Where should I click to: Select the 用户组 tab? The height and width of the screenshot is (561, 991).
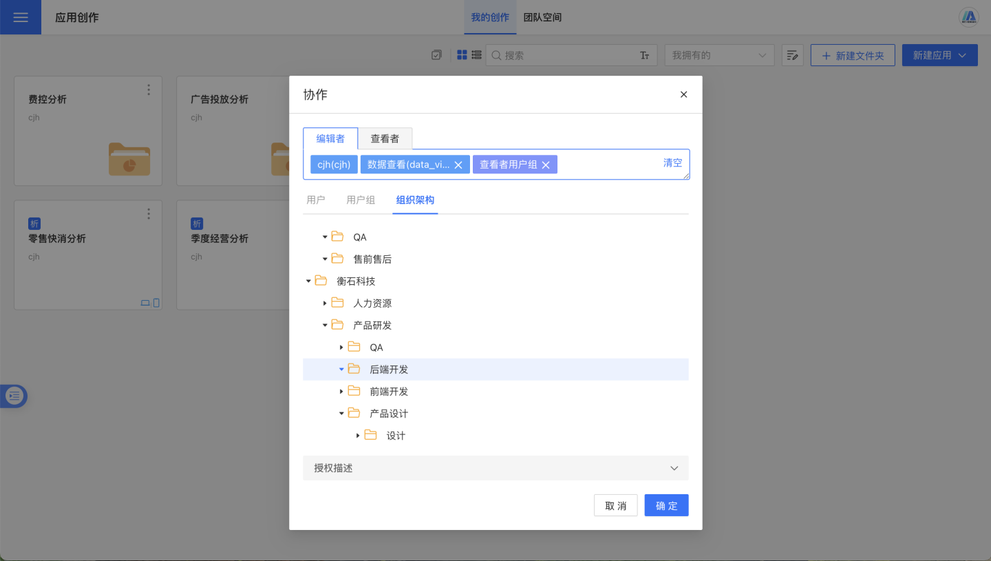pyautogui.click(x=361, y=200)
